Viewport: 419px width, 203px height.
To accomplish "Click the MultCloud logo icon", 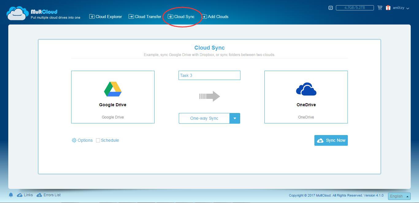I will [17, 13].
